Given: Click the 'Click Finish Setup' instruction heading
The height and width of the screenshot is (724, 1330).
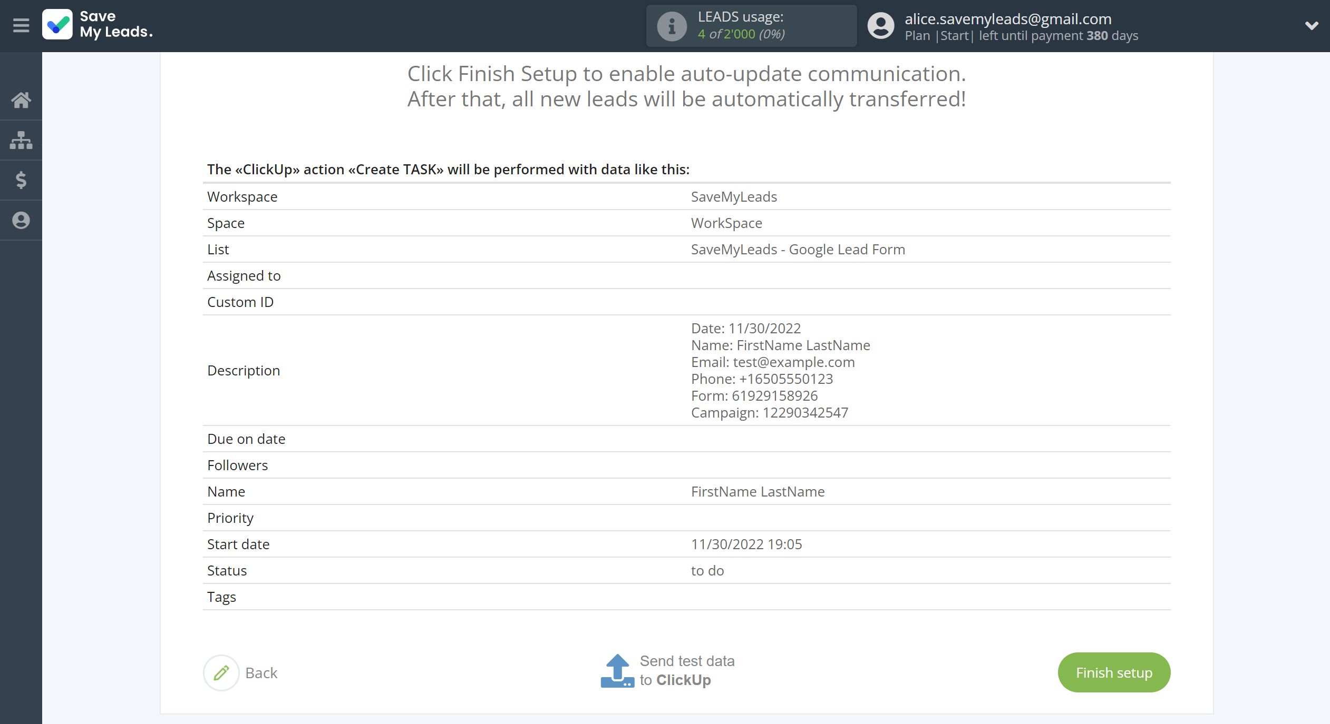Looking at the screenshot, I should [x=686, y=86].
